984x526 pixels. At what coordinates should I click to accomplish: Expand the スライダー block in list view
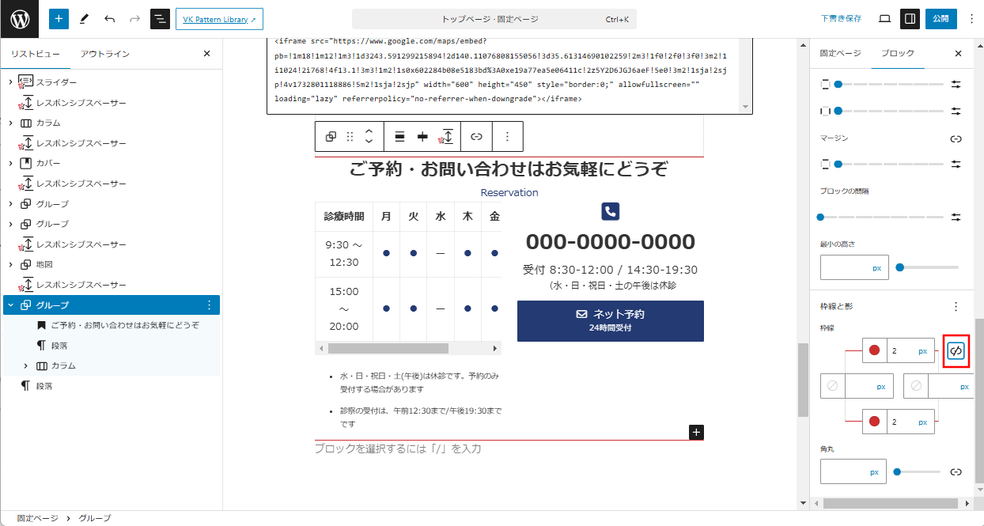pos(10,82)
